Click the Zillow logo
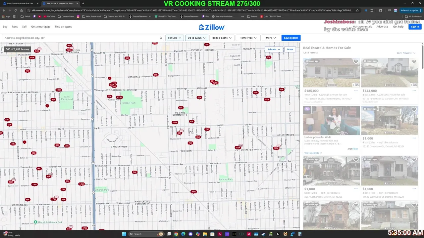This screenshot has width=424, height=238. [x=212, y=27]
